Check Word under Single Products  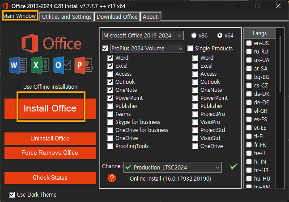click(195, 58)
